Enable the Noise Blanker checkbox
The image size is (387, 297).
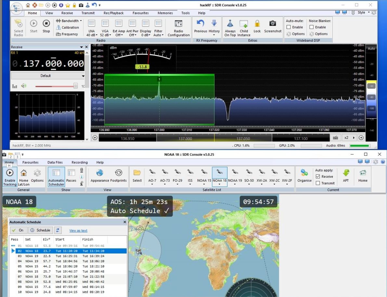tap(311, 27)
